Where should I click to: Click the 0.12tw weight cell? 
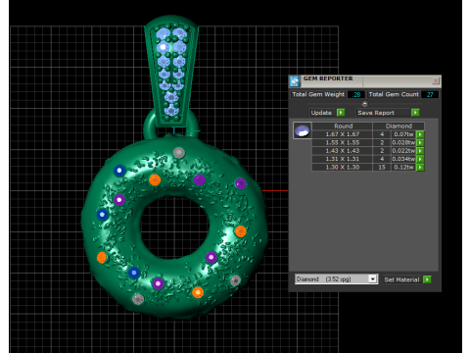[x=403, y=167]
